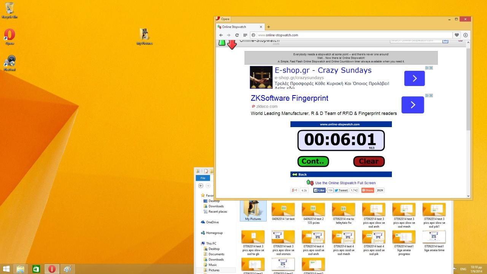Select OneDrive in Explorer sidebar
The image size is (487, 274).
point(212,222)
